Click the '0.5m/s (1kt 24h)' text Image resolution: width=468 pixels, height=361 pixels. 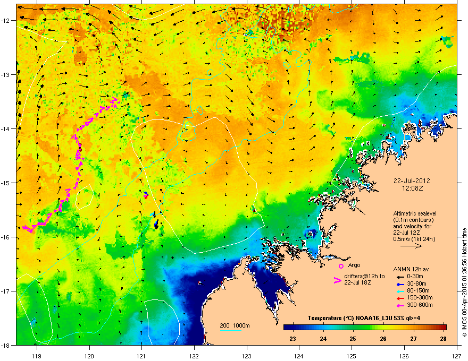[x=414, y=239]
